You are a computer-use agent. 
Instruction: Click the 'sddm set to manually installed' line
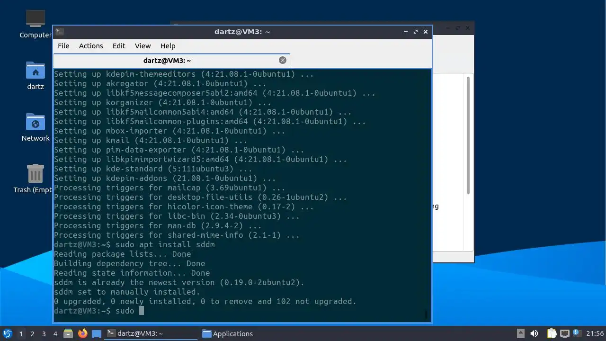[x=127, y=292]
